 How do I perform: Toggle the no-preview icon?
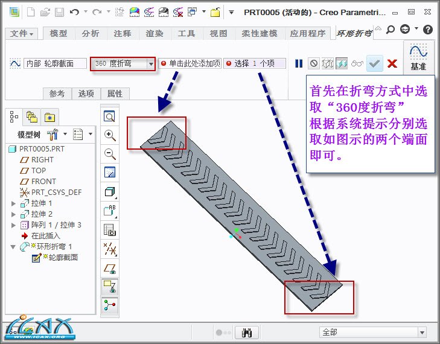coord(314,64)
